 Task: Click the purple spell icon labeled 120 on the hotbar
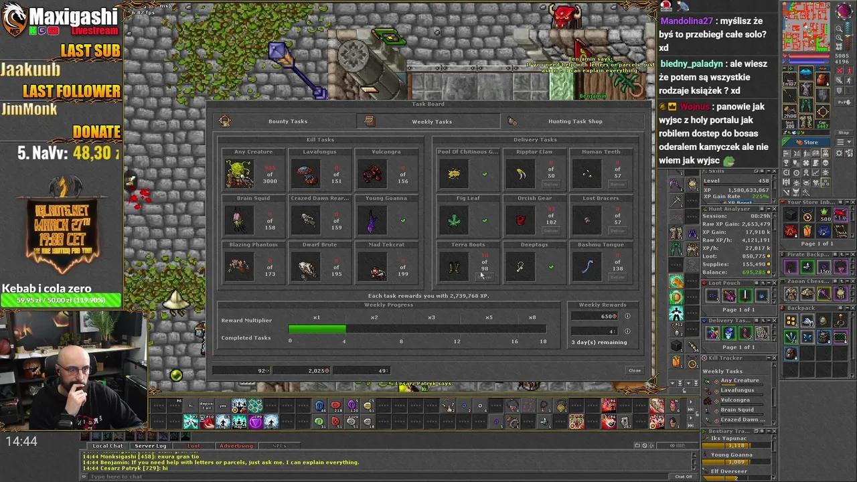[x=352, y=406]
